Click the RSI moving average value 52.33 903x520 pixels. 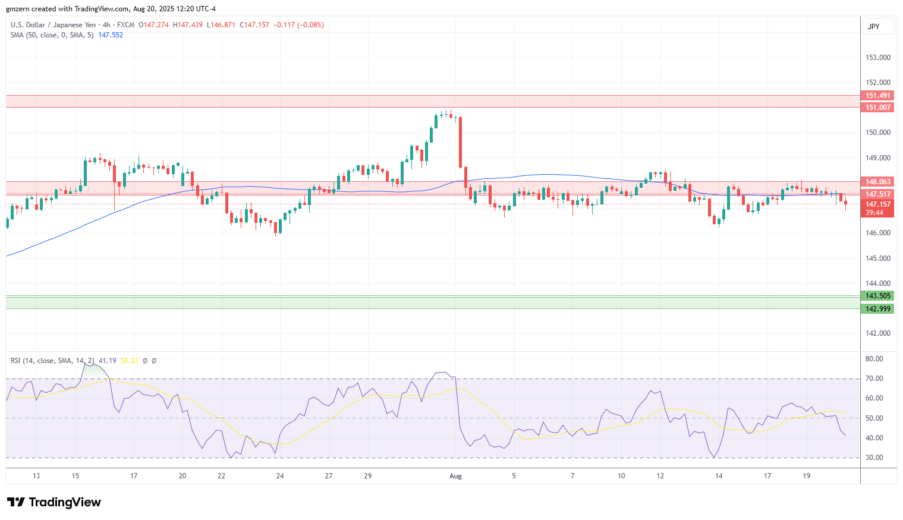coord(129,361)
